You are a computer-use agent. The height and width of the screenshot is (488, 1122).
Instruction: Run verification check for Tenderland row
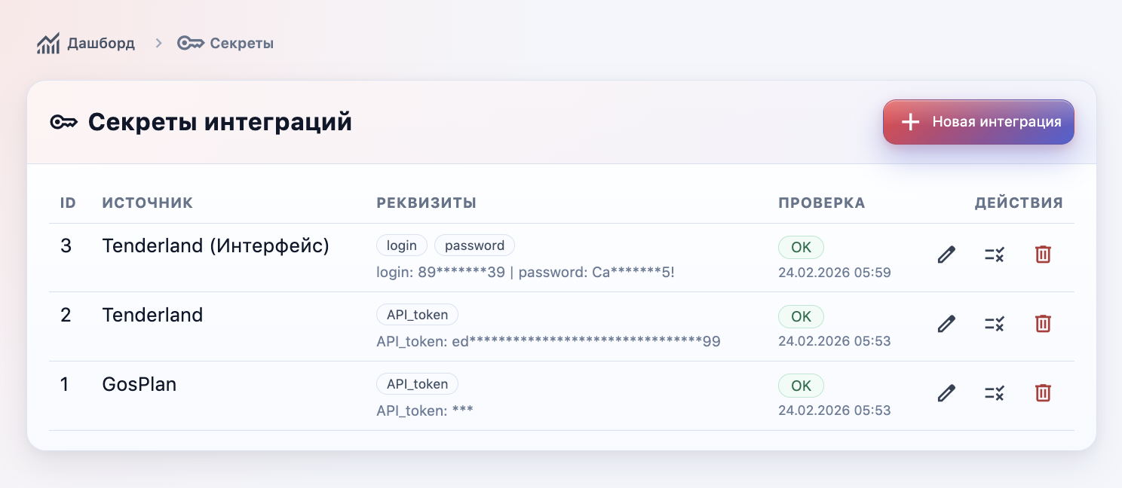(994, 324)
